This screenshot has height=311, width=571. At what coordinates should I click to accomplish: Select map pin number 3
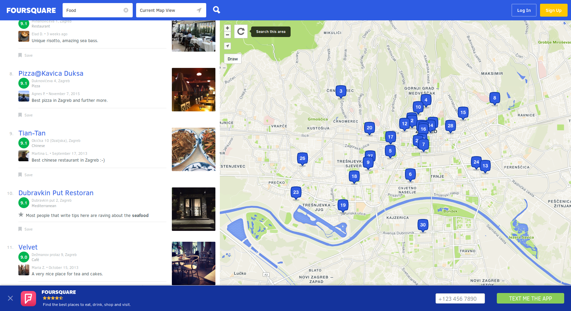341,91
